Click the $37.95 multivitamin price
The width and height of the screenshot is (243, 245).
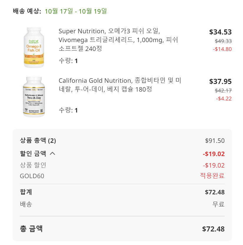pos(220,82)
